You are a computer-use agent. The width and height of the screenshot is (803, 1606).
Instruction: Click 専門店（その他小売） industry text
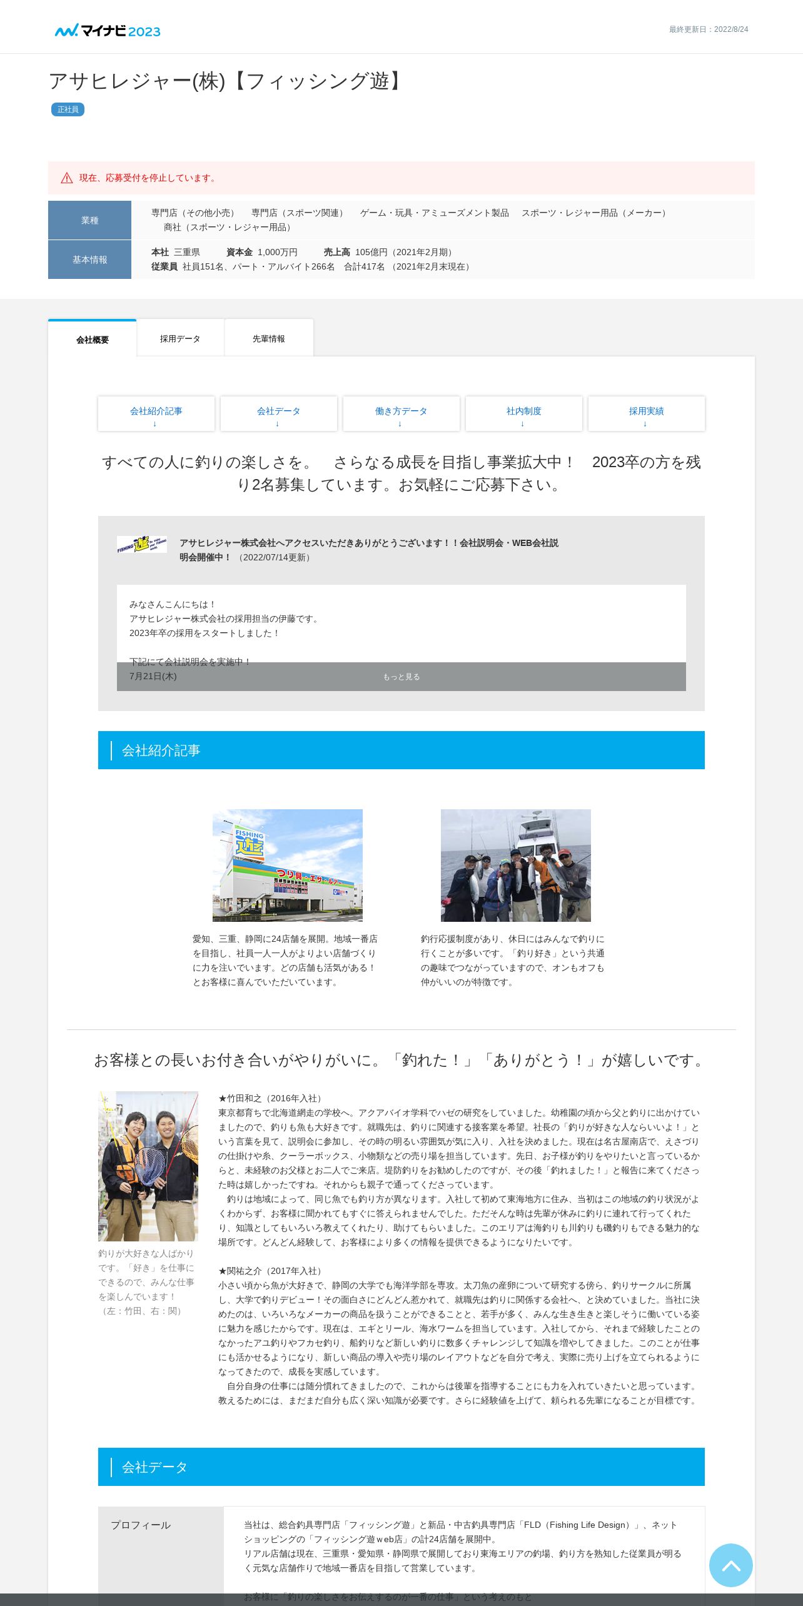point(194,213)
